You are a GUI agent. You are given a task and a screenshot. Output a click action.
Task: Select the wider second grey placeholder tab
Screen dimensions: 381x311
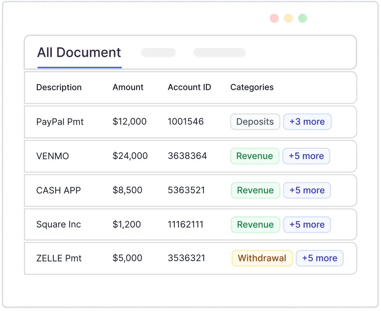220,53
